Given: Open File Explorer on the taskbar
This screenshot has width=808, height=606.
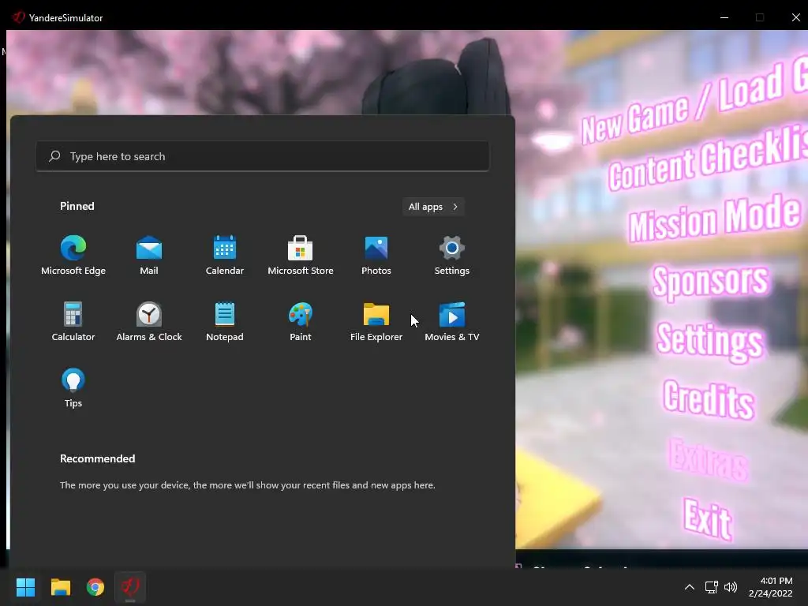Looking at the screenshot, I should point(60,587).
